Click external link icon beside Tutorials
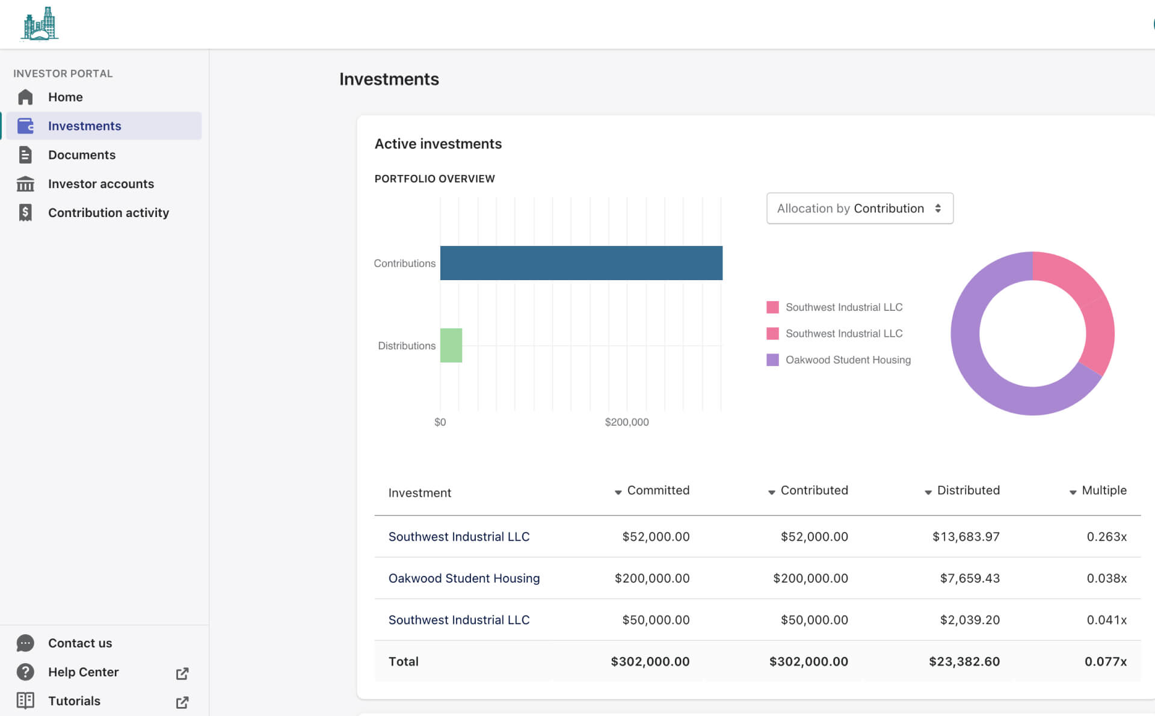Viewport: 1155px width, 716px height. (x=182, y=702)
